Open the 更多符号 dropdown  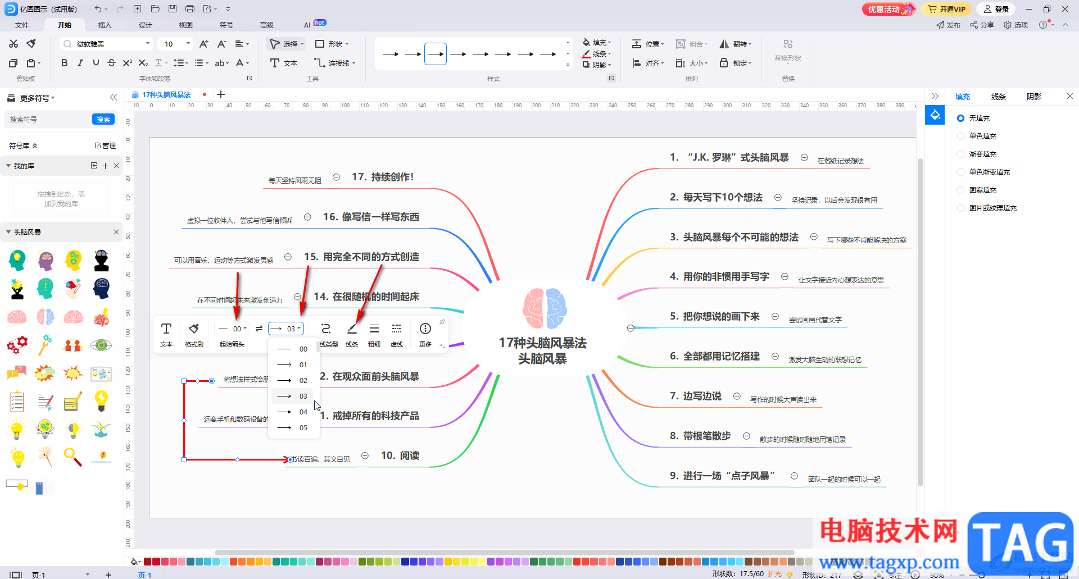point(37,98)
